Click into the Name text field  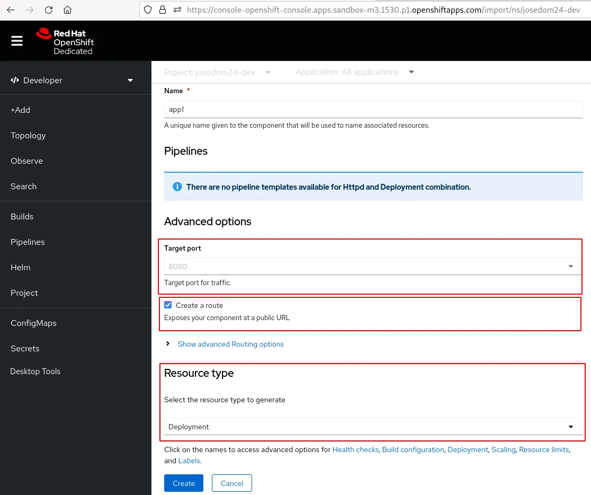pos(373,110)
